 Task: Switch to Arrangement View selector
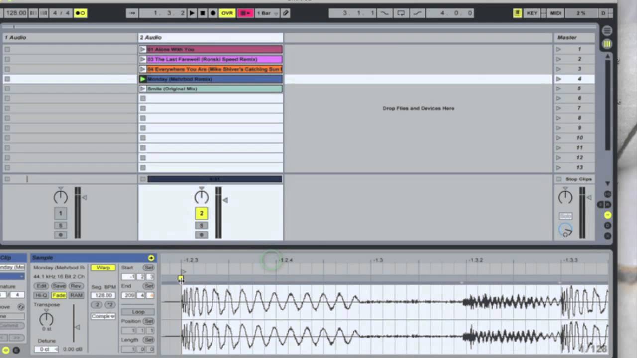coord(607,31)
